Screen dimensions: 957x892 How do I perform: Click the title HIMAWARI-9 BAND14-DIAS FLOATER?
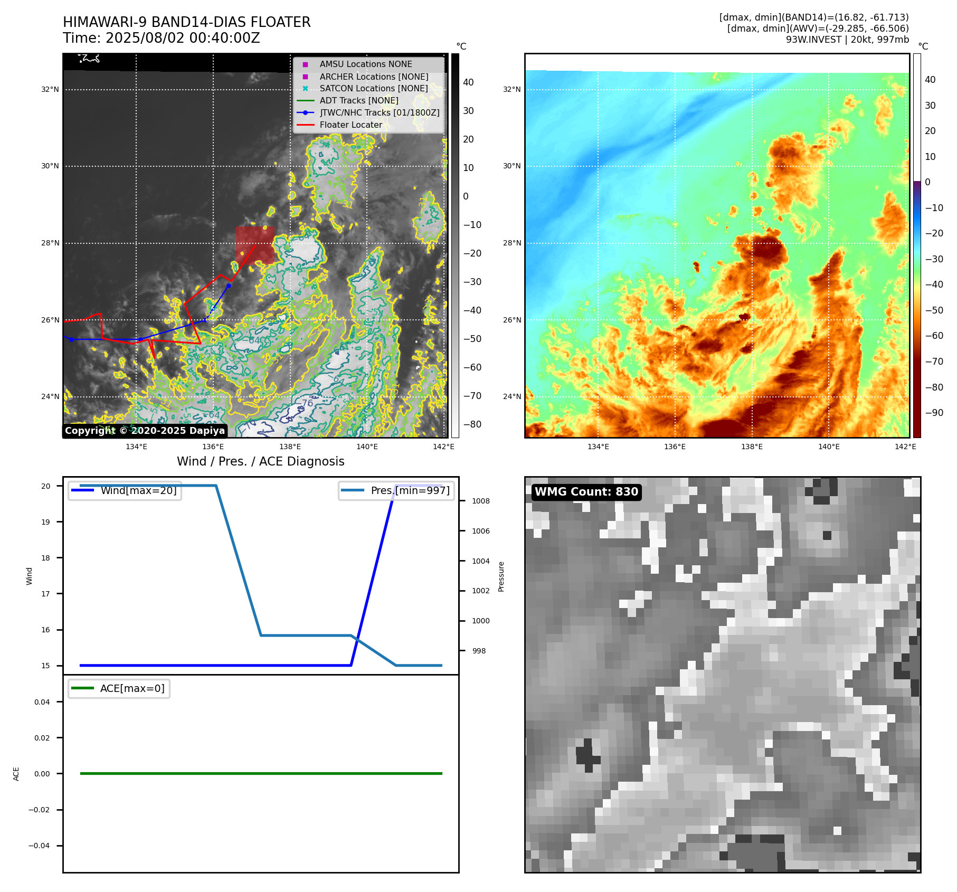pos(186,22)
